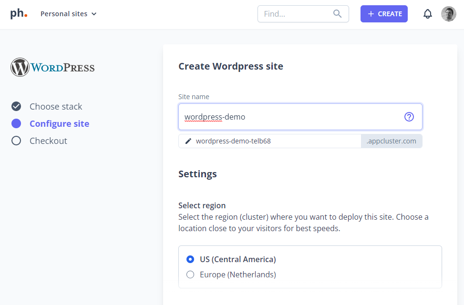
Task: Go to Choose stack step
Action: (x=56, y=106)
